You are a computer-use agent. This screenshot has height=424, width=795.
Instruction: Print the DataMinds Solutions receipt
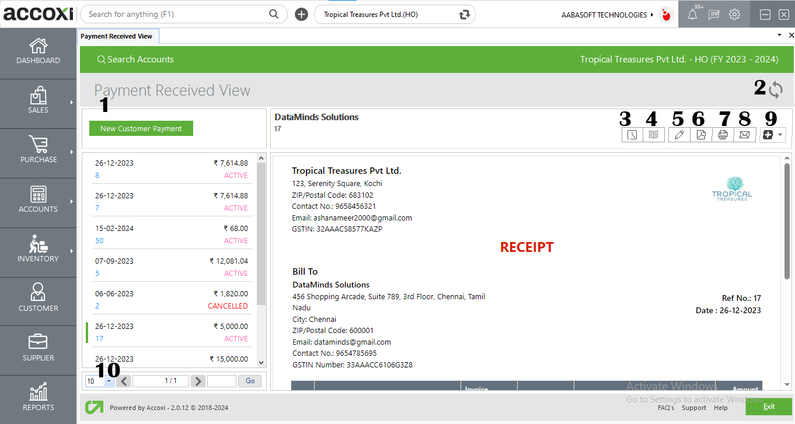point(723,135)
